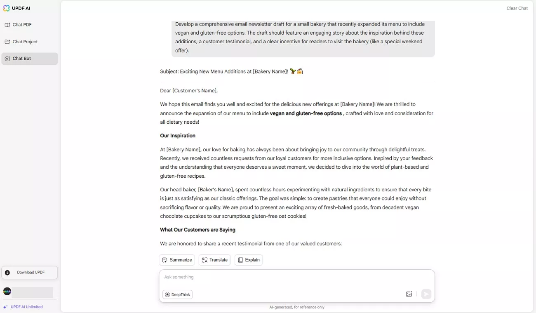Select the Chat Bot sidebar item

tap(21, 59)
